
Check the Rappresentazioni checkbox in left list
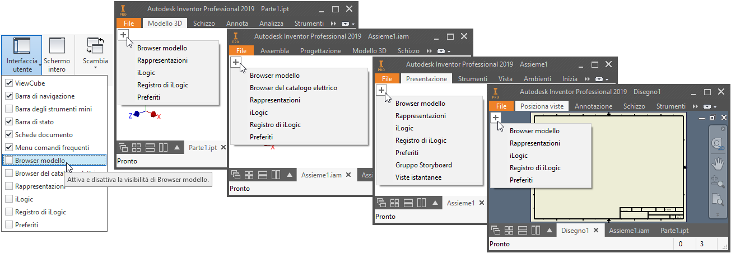pyautogui.click(x=8, y=186)
